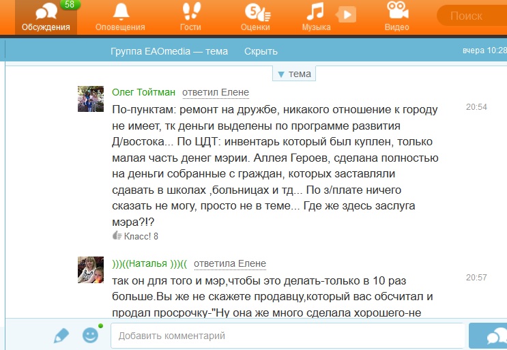
Task: Click the 20:57 comment timestamp
Action: [x=476, y=278]
